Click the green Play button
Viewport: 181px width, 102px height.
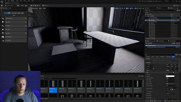(x=31, y=5)
